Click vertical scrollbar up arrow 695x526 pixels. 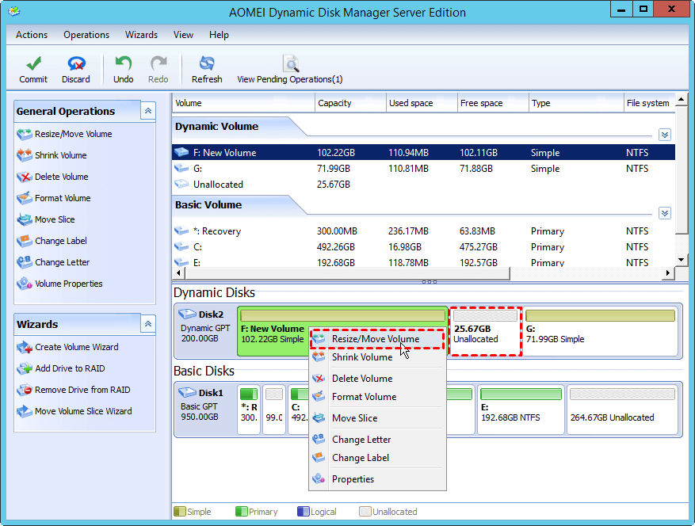tap(682, 100)
